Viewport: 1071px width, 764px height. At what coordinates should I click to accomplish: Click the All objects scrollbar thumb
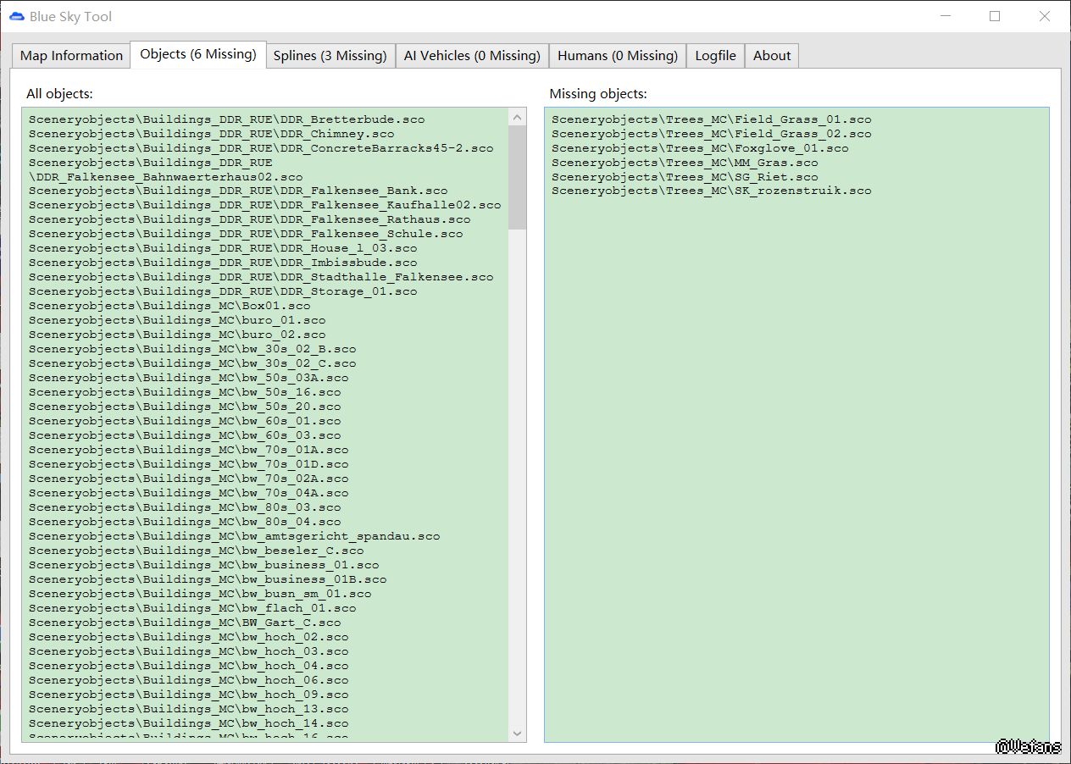(x=517, y=178)
